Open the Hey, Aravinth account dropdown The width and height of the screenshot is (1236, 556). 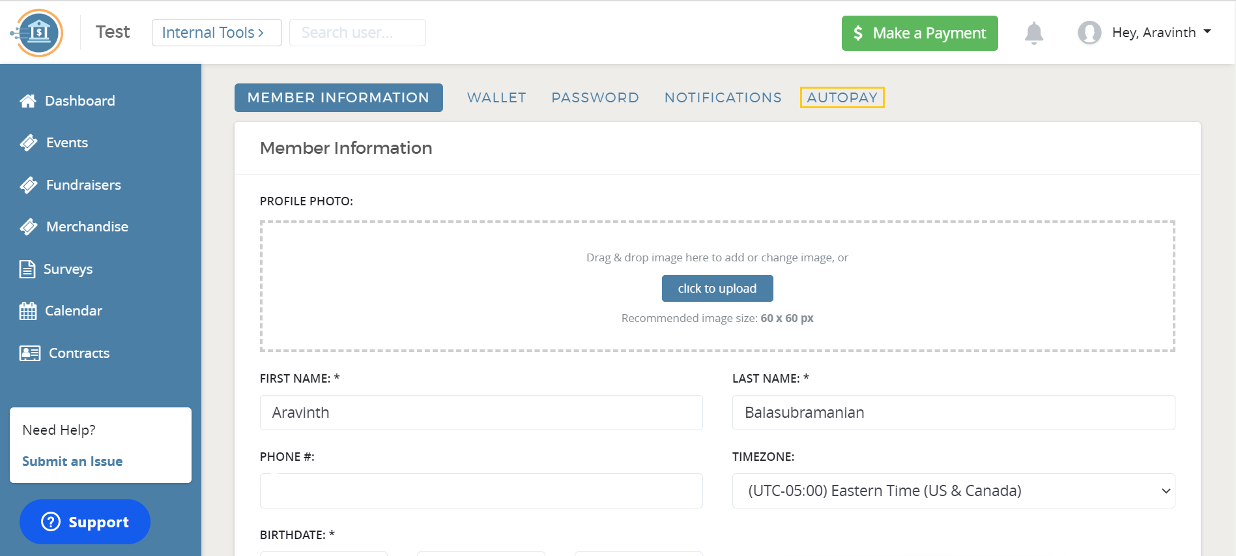pos(1161,33)
